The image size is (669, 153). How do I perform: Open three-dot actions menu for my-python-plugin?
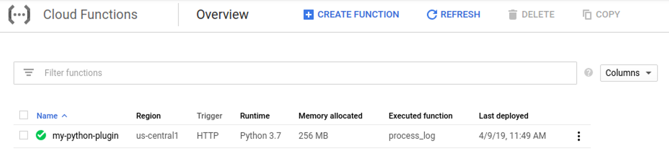pyautogui.click(x=578, y=136)
